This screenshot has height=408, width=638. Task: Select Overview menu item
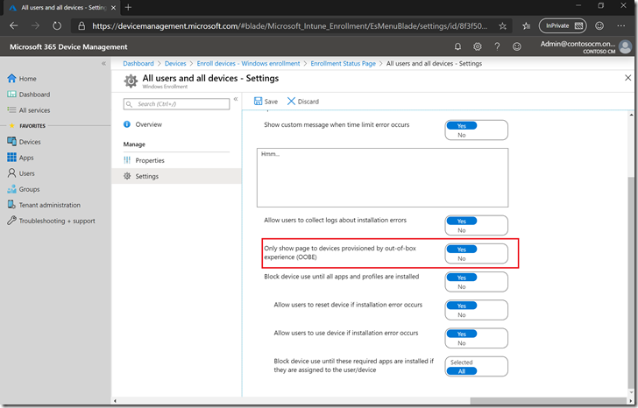(x=148, y=124)
